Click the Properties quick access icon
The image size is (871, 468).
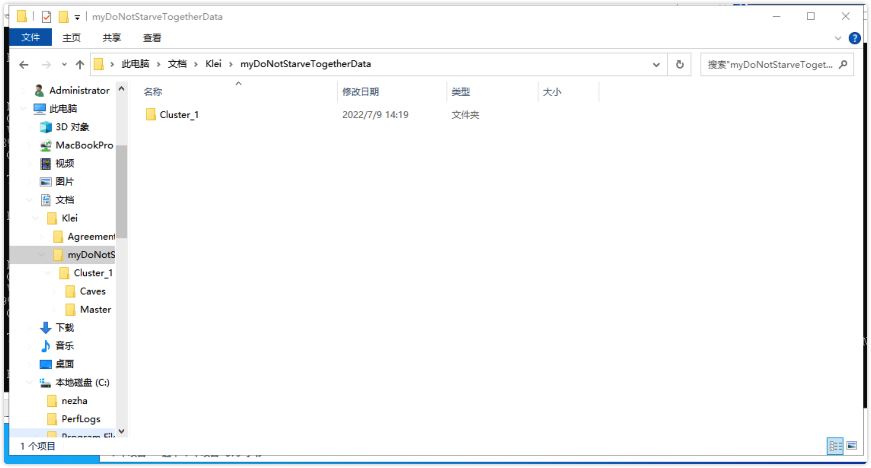(x=46, y=17)
